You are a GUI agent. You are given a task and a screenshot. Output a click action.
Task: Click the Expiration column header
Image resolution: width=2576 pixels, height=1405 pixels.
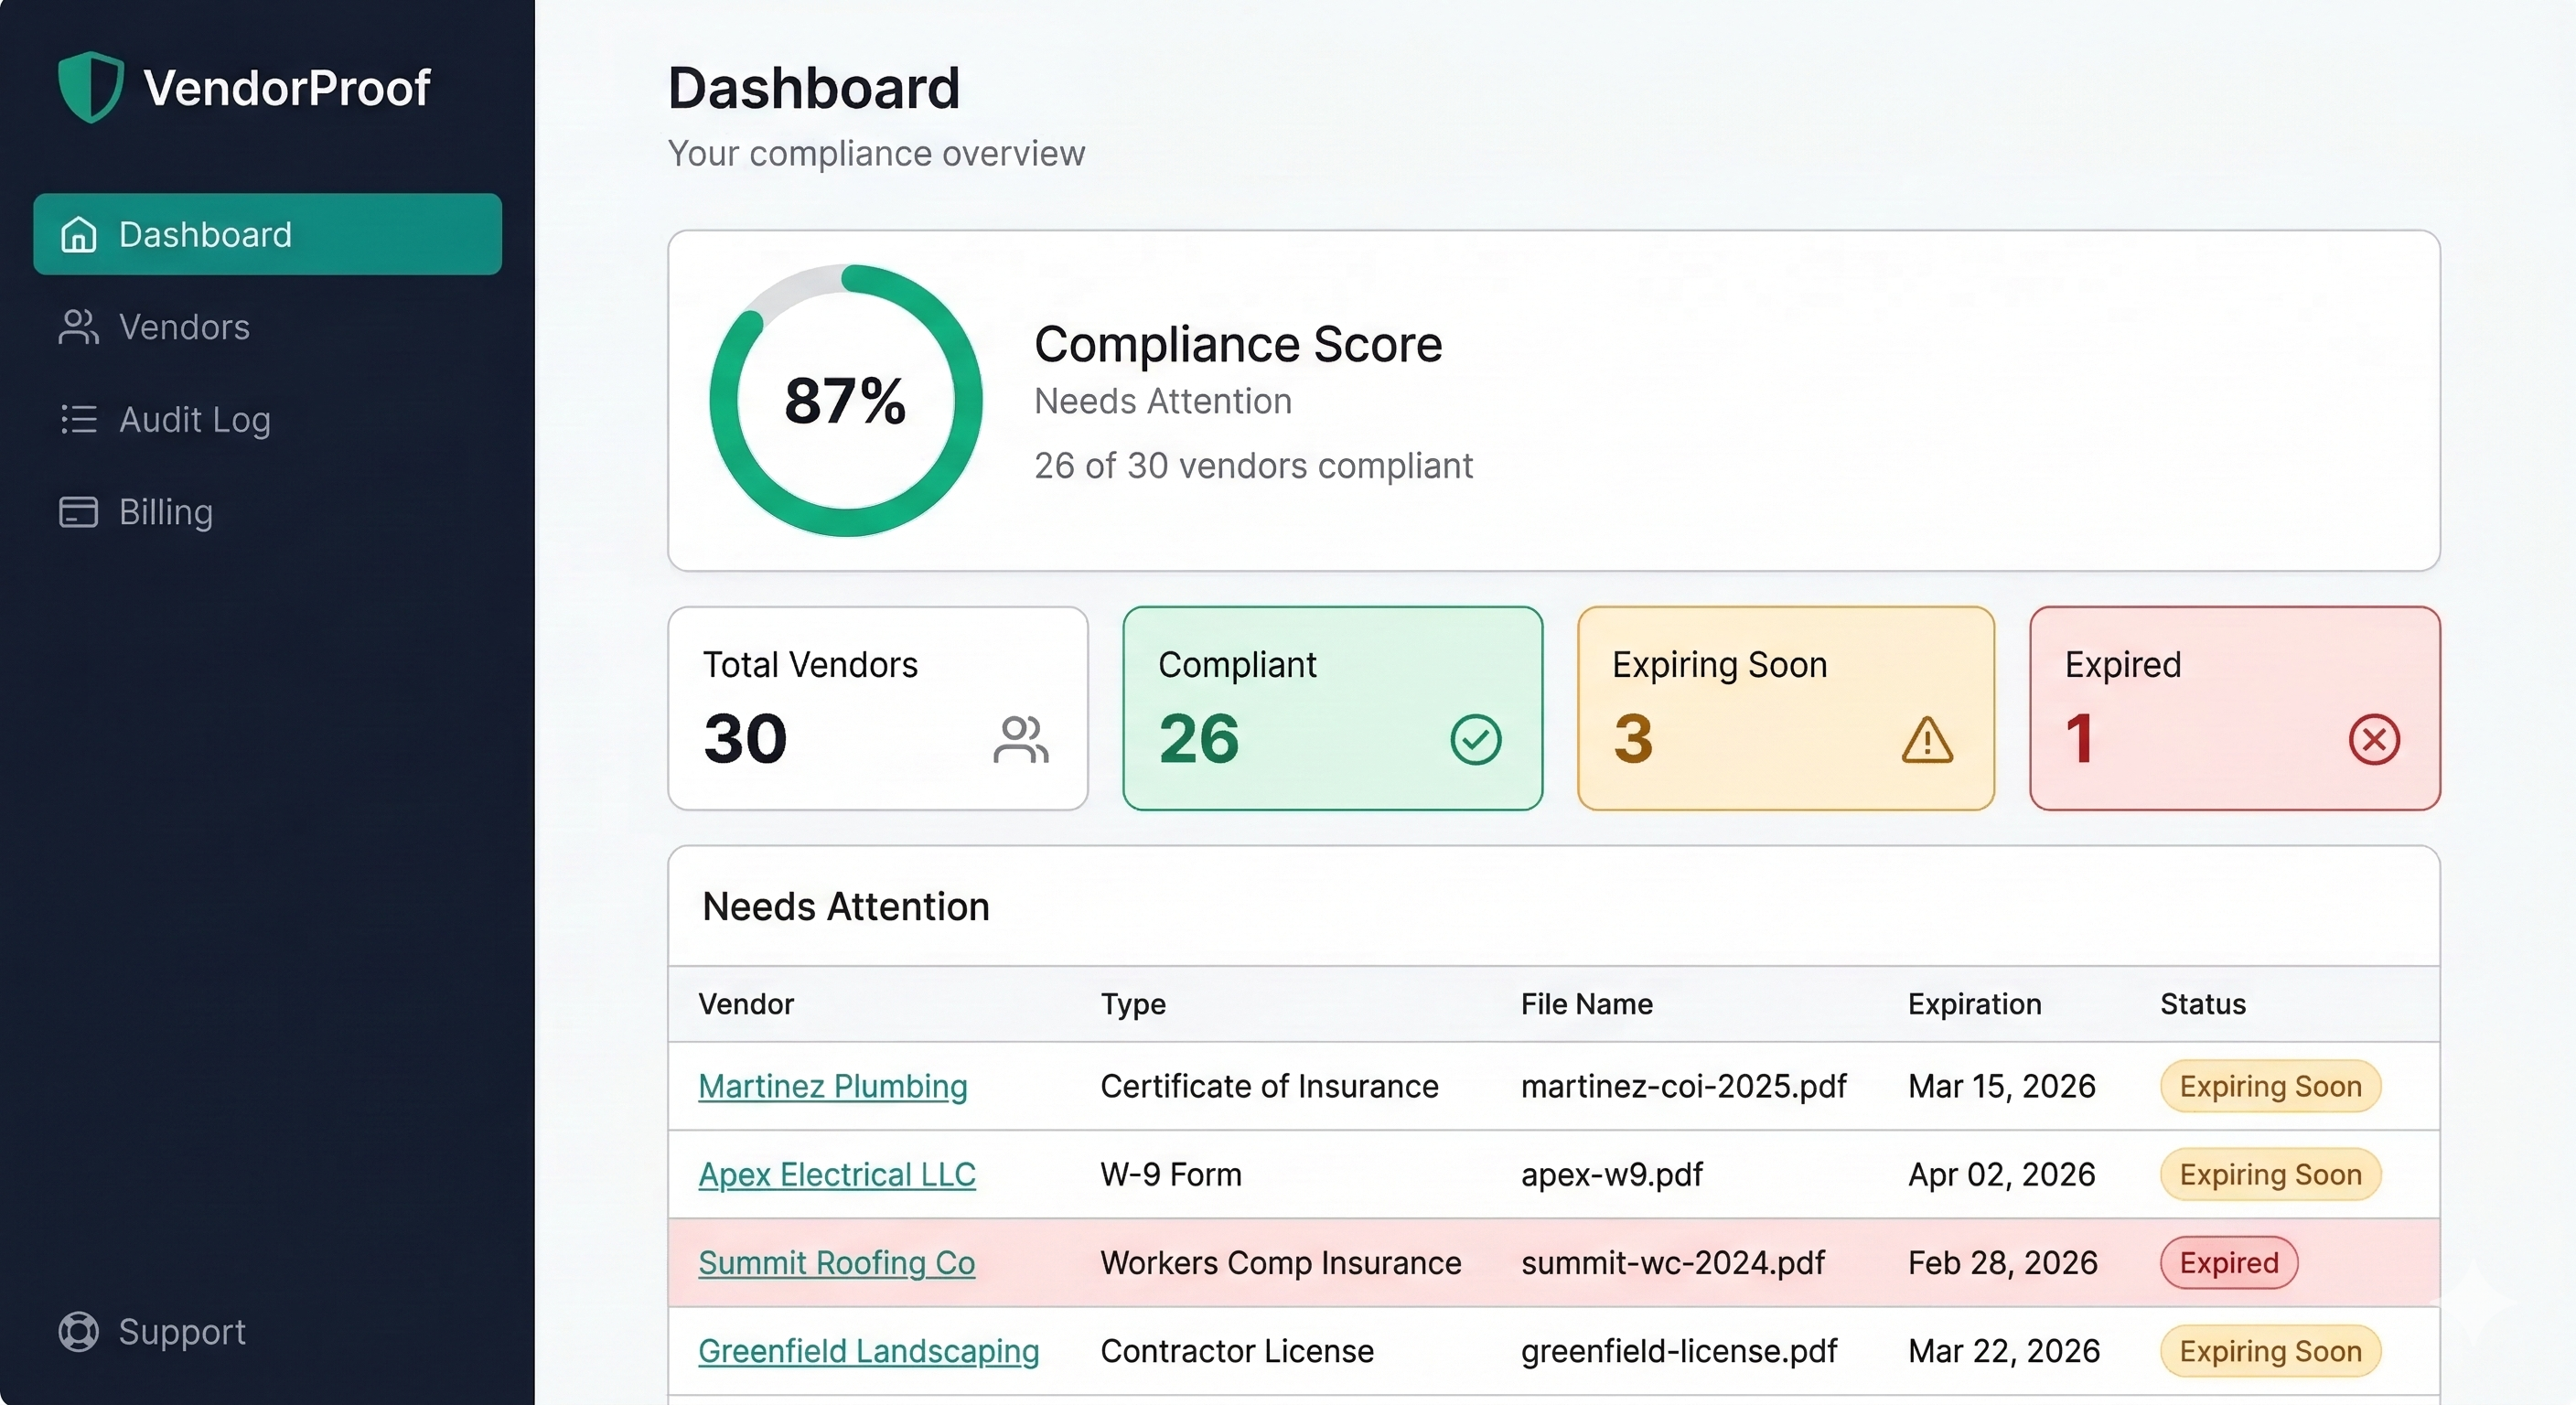[1974, 1004]
